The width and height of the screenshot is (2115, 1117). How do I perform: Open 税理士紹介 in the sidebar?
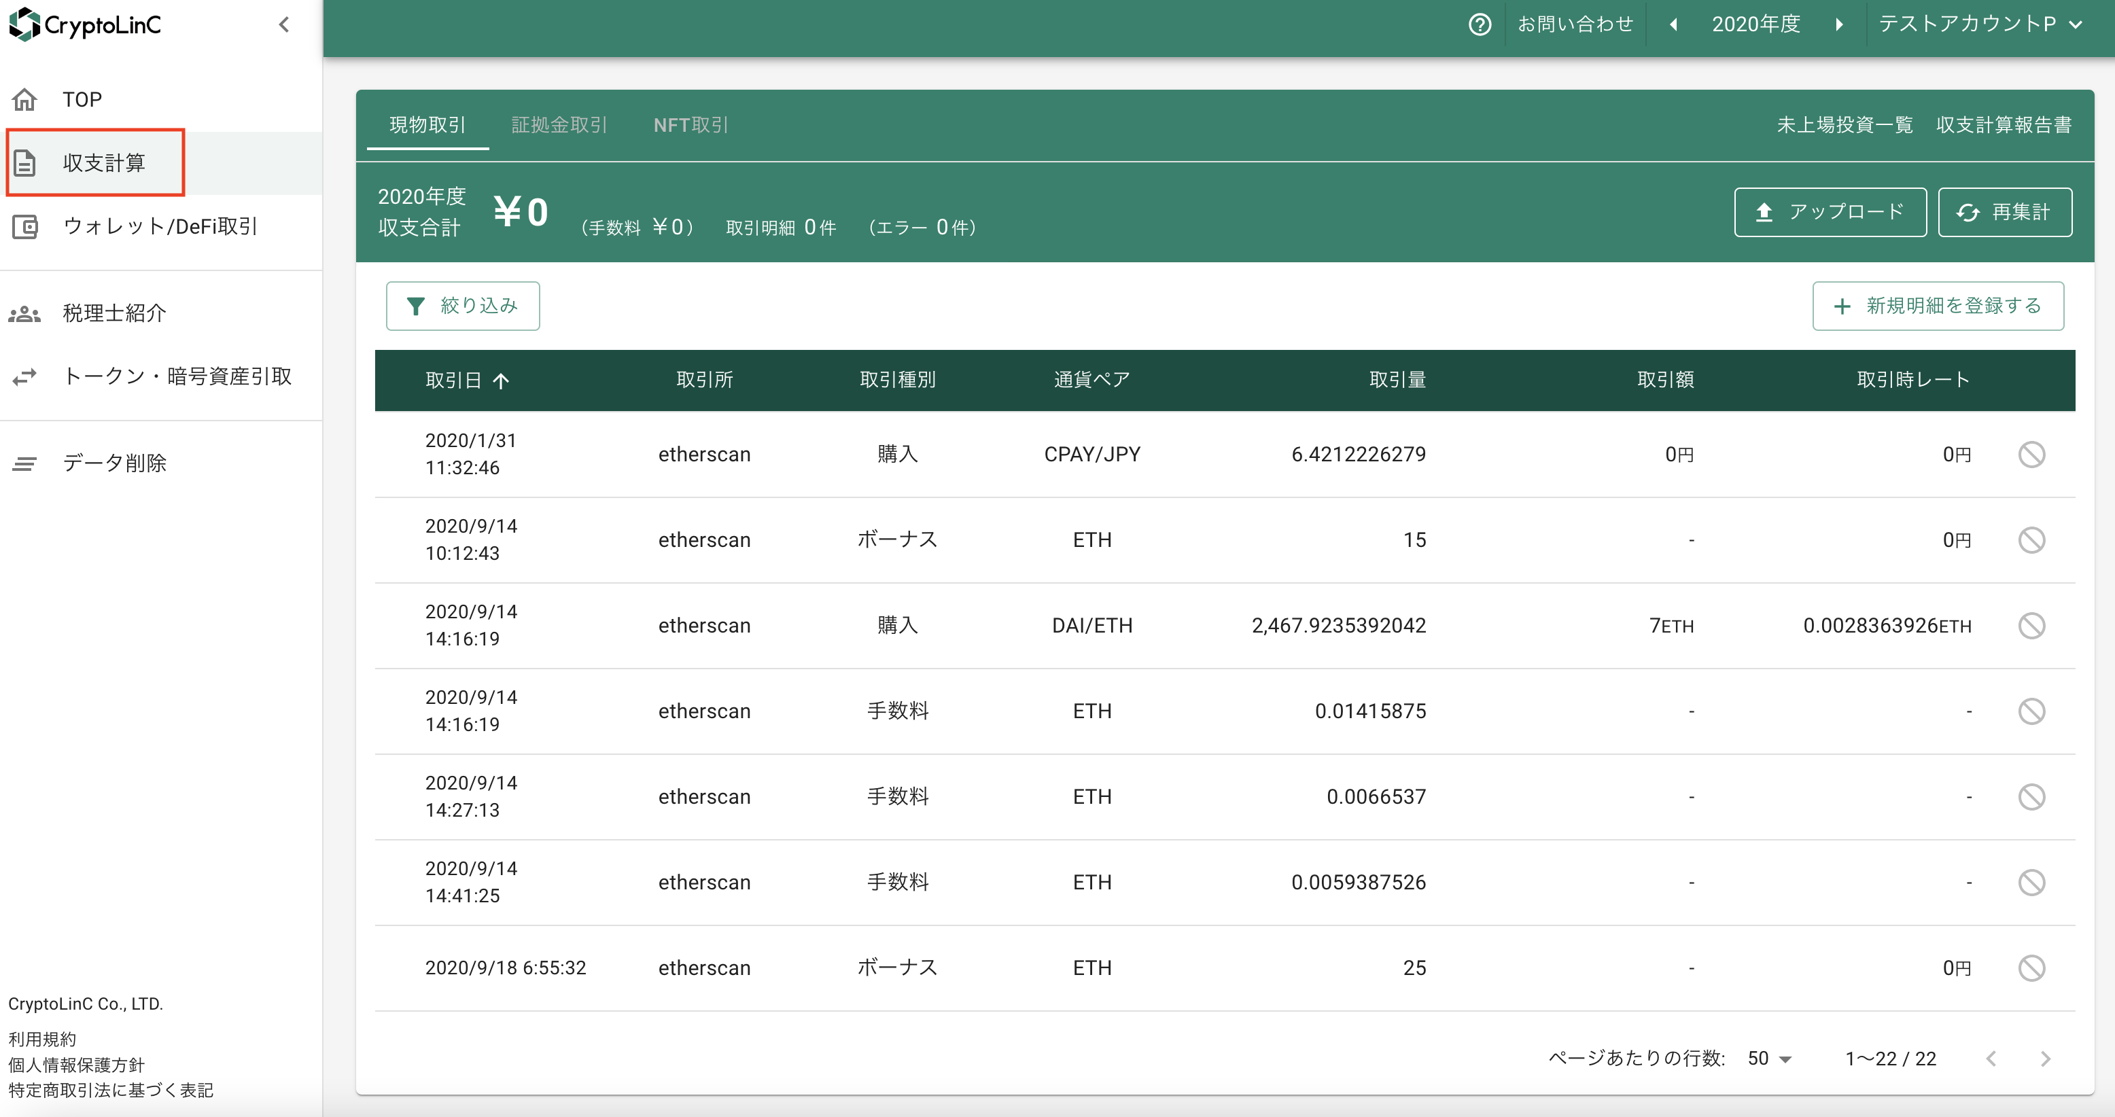[161, 313]
